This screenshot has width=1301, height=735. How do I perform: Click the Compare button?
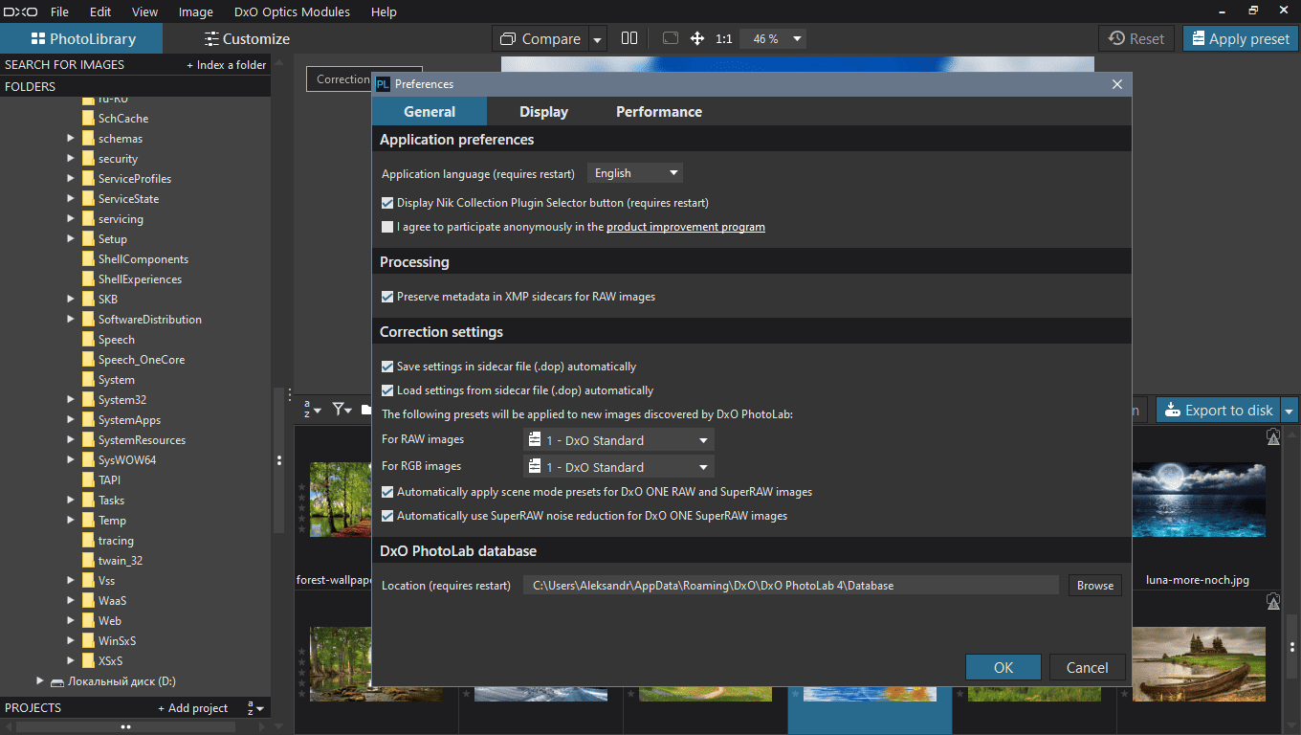click(541, 39)
